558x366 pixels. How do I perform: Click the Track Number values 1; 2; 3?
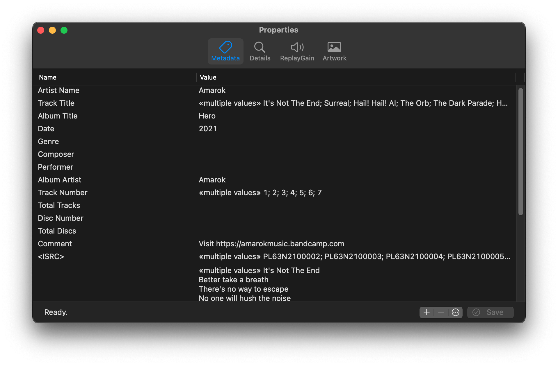[x=260, y=193]
